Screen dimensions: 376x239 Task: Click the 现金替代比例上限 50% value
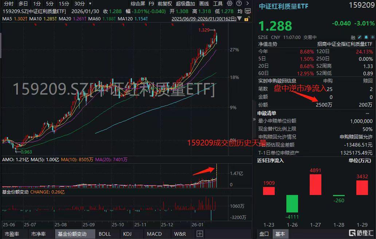[x=367, y=129]
